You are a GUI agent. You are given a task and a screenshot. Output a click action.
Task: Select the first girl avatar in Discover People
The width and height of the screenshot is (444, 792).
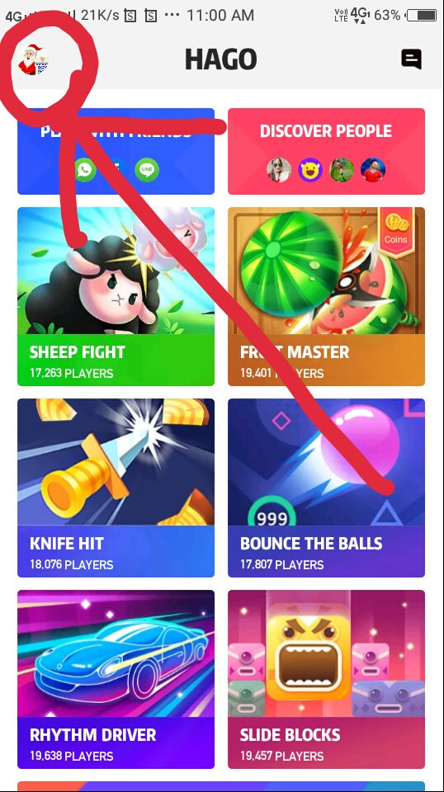point(279,170)
